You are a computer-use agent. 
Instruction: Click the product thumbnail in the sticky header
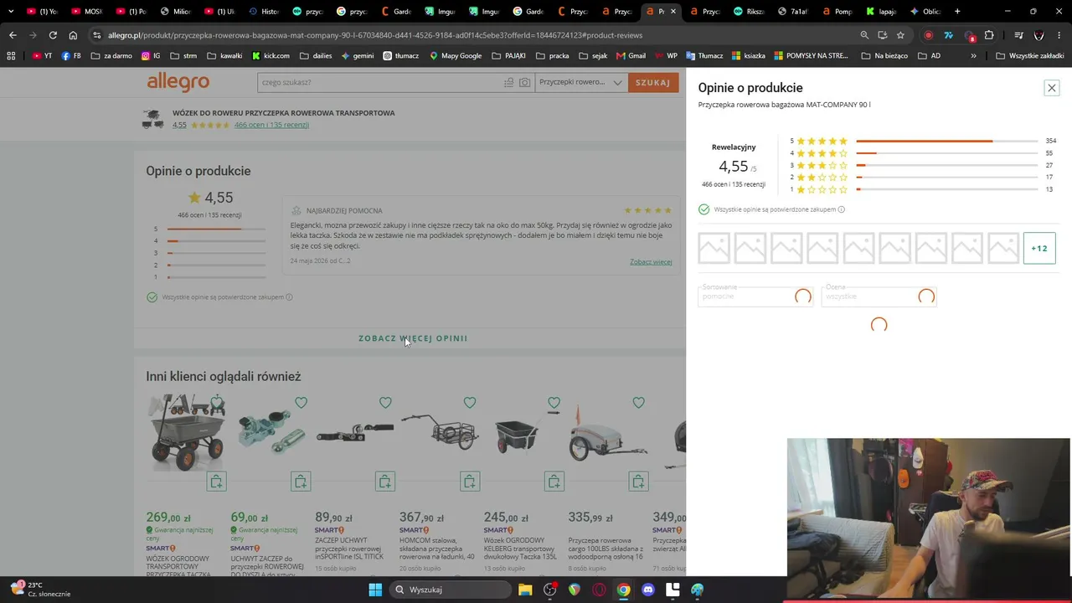152,119
